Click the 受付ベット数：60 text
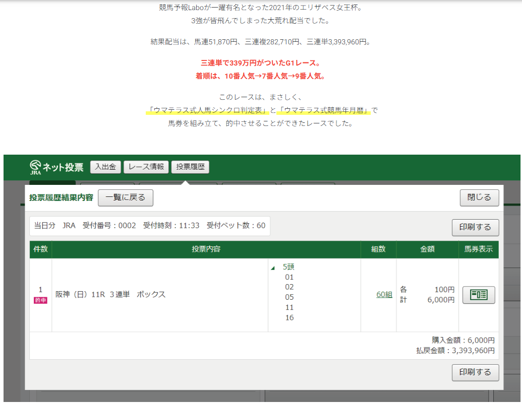This screenshot has width=522, height=404. pos(236,226)
